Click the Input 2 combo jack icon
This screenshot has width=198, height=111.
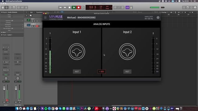tap(127, 51)
